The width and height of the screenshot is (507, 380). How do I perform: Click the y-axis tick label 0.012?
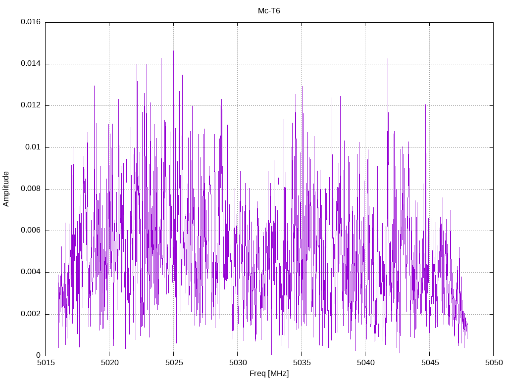point(31,105)
